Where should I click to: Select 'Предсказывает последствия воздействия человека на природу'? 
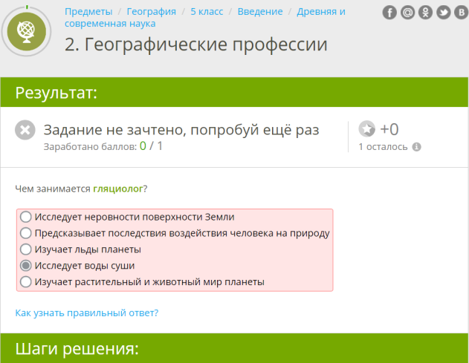[26, 233]
